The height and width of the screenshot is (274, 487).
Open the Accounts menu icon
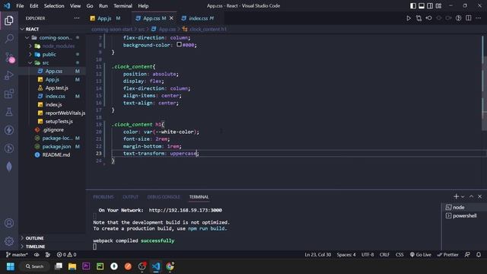tap(9, 223)
